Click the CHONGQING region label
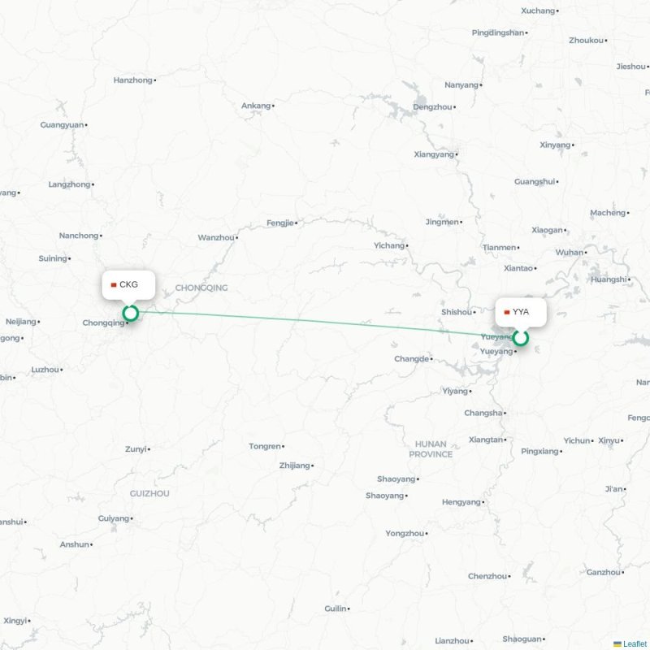 pyautogui.click(x=201, y=288)
